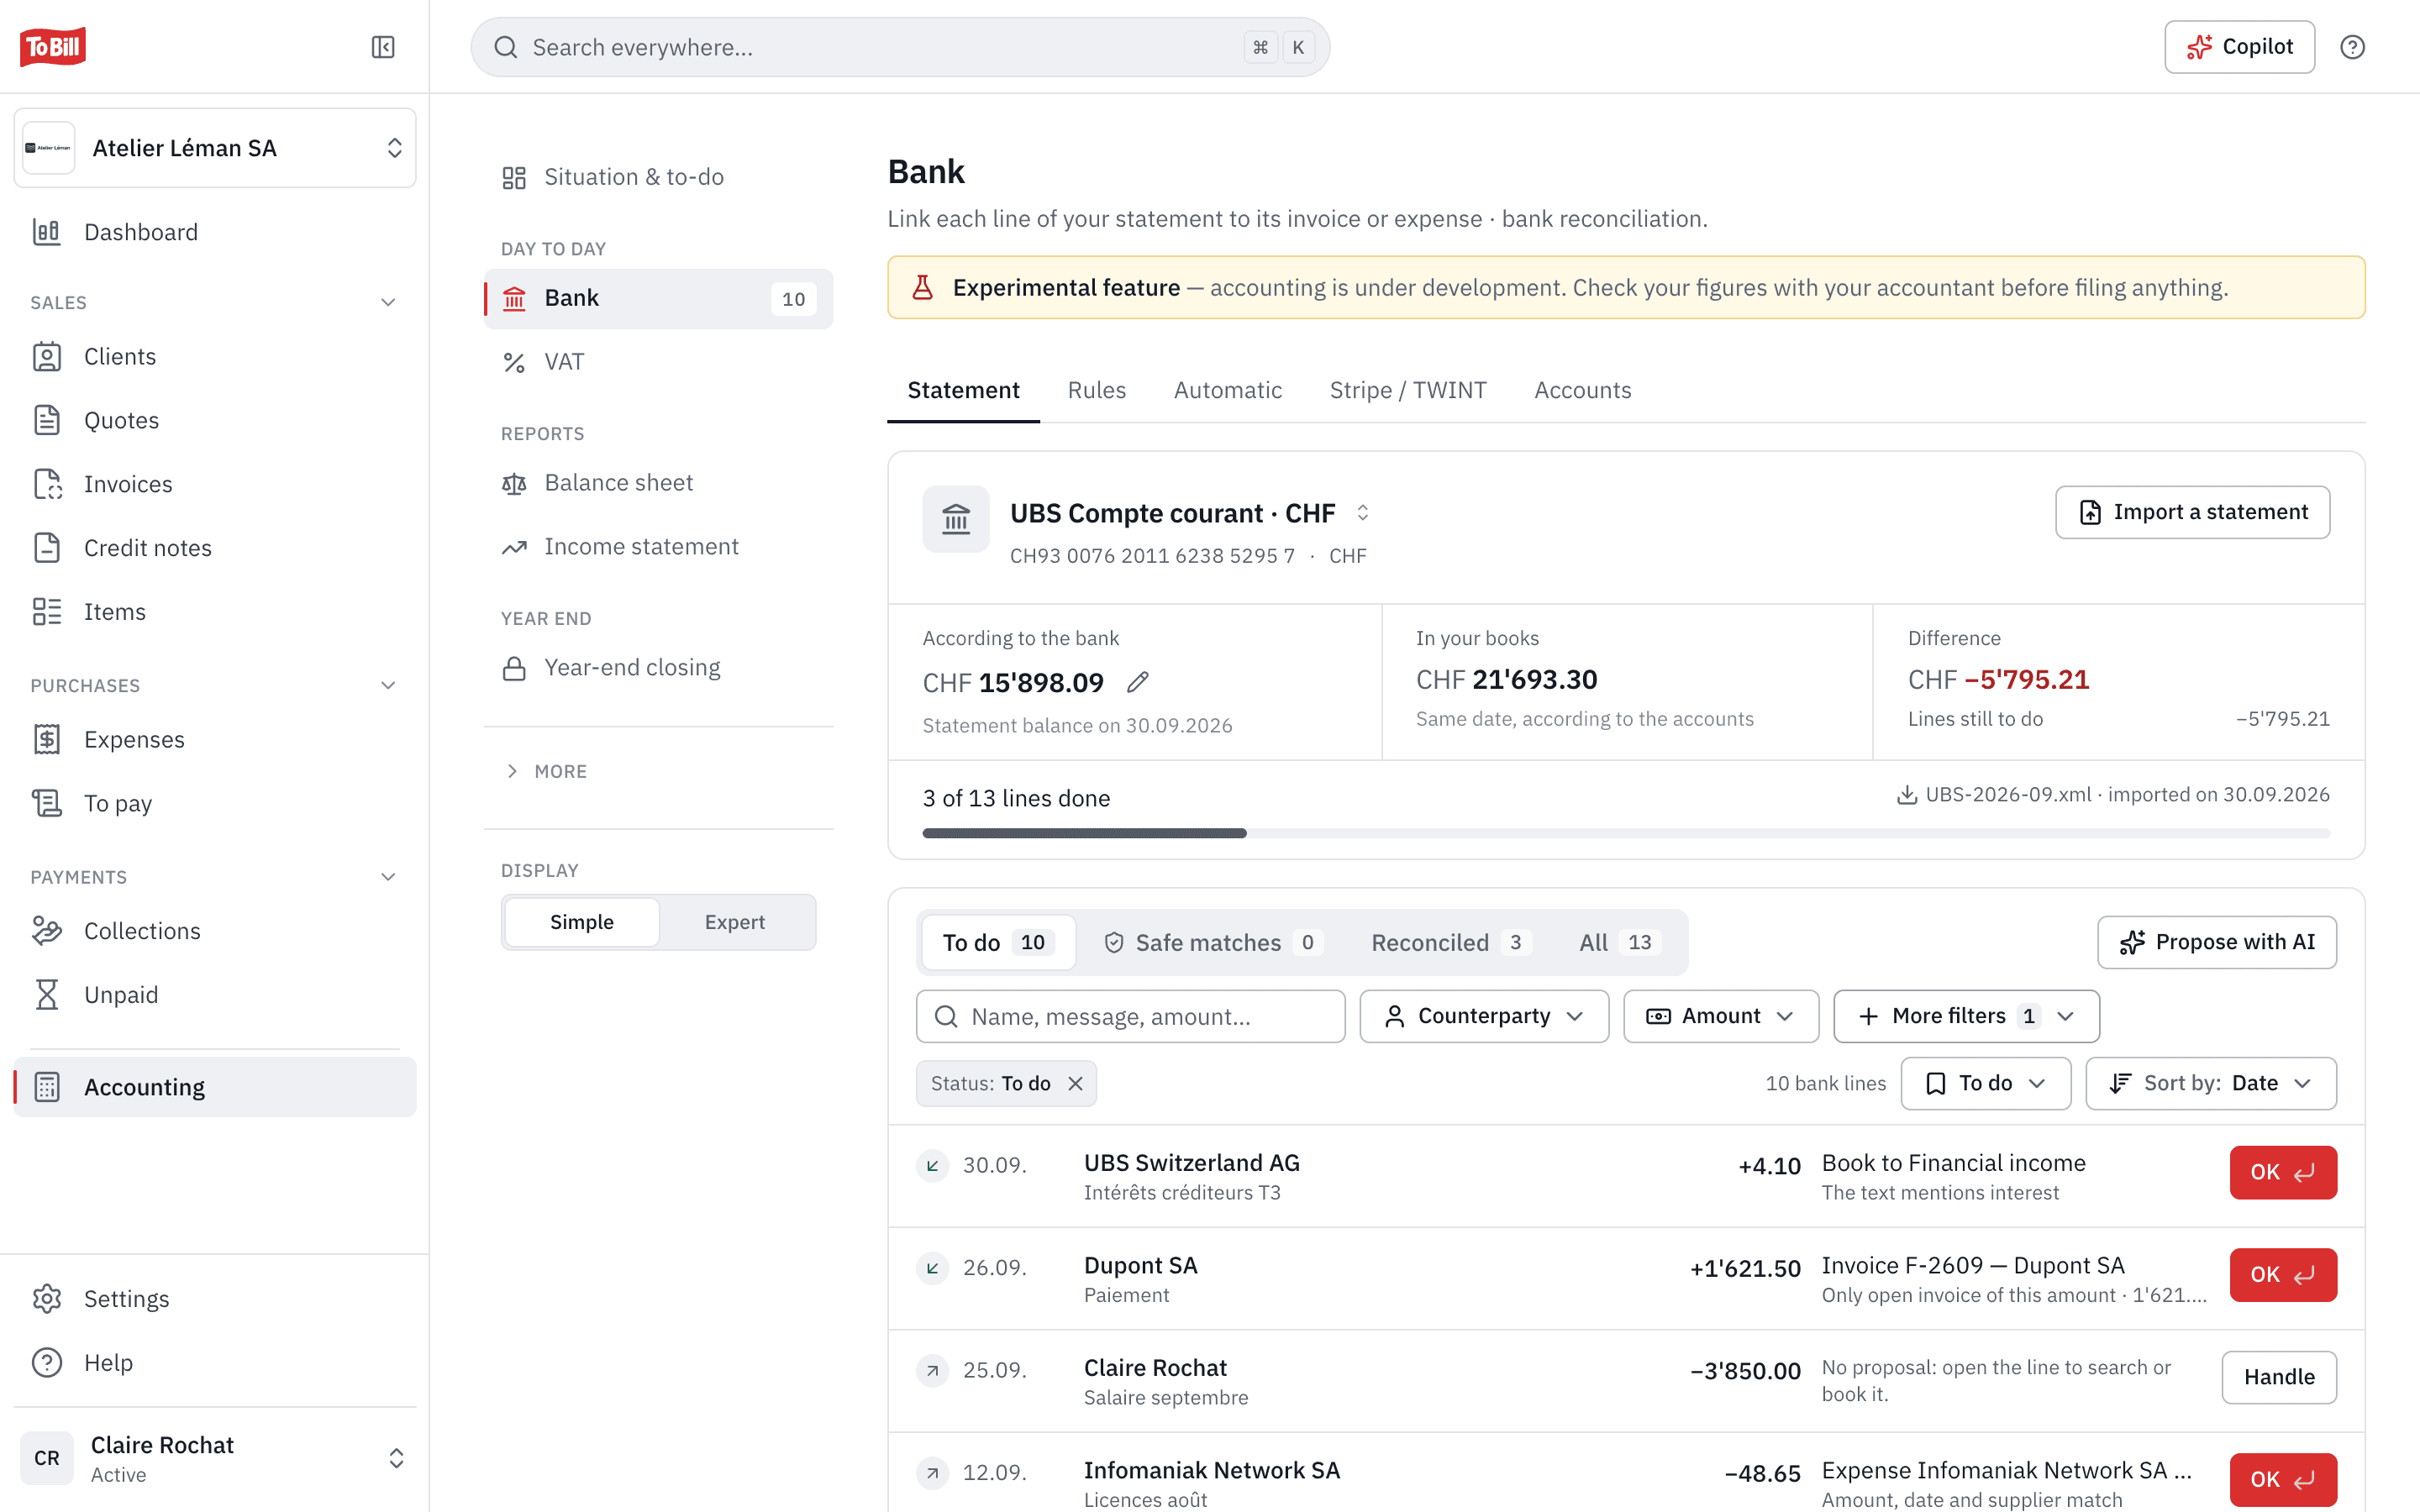The height and width of the screenshot is (1512, 2420).
Task: Confirm OK for the Dupont SA line
Action: (2282, 1275)
